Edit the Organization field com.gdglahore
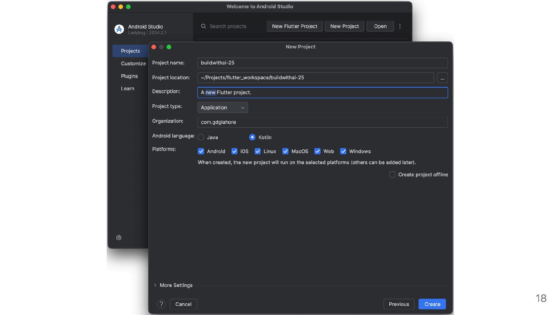 323,122
